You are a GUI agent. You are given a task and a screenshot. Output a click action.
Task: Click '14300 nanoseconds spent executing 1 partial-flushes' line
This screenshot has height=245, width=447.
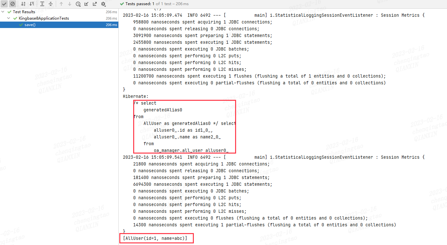pyautogui.click(x=265, y=225)
